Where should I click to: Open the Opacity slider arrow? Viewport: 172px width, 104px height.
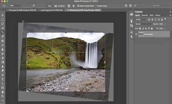pyautogui.click(x=165, y=24)
